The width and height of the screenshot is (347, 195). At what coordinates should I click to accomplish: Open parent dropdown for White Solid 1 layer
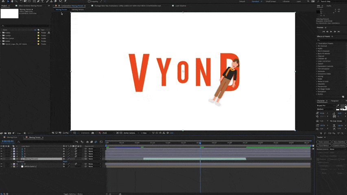(x=95, y=166)
